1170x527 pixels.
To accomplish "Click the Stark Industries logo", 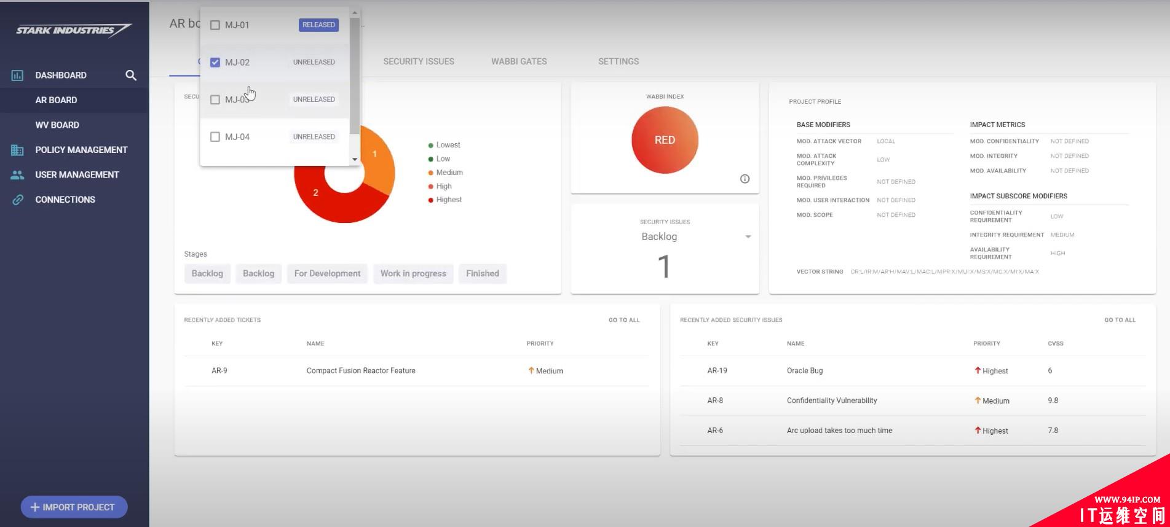I will [x=74, y=30].
